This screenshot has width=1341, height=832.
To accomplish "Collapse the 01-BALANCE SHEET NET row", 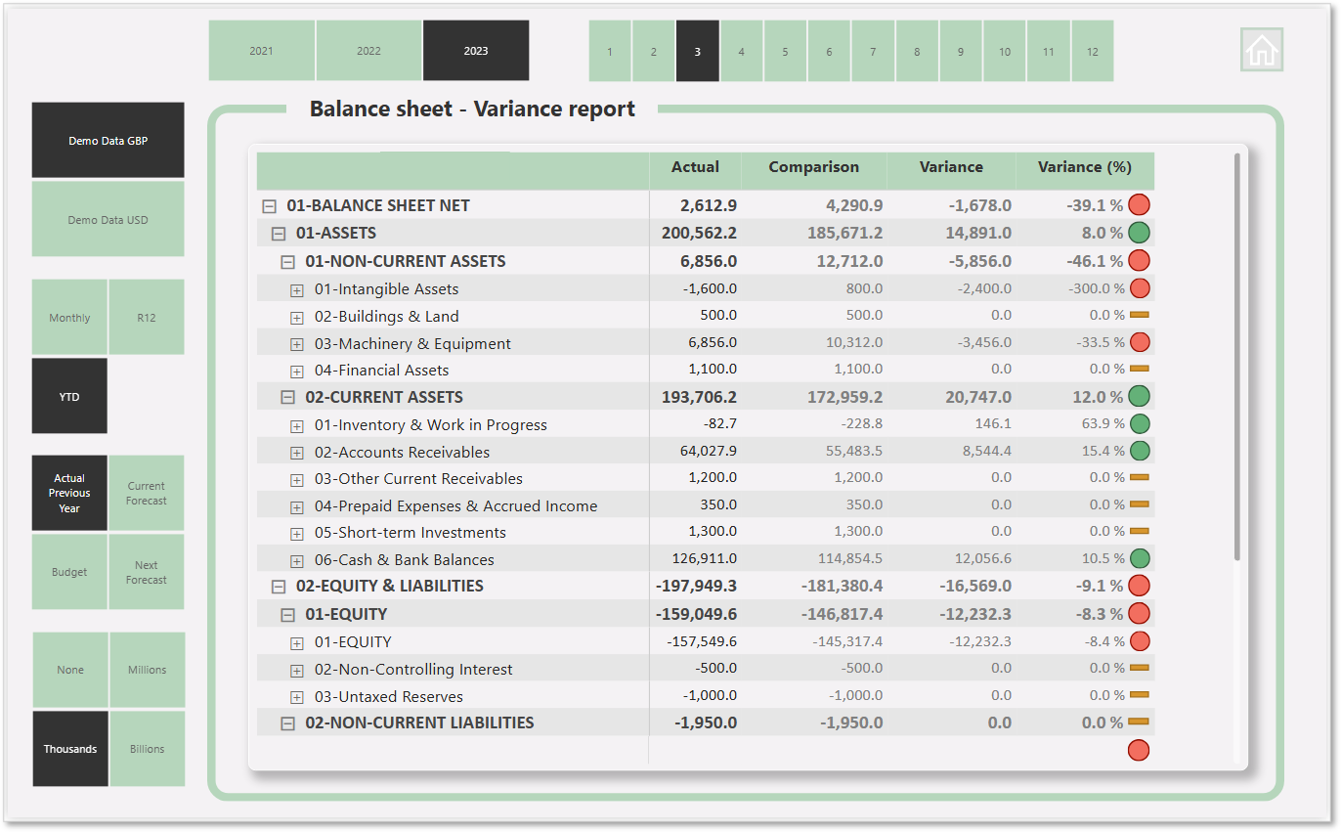I will click(269, 206).
